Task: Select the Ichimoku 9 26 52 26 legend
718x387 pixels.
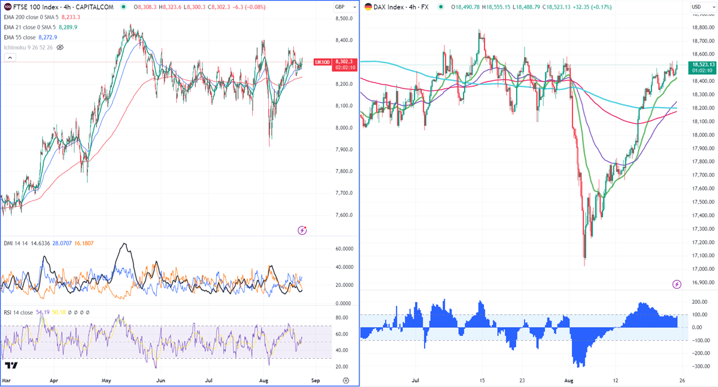Action: click(28, 47)
